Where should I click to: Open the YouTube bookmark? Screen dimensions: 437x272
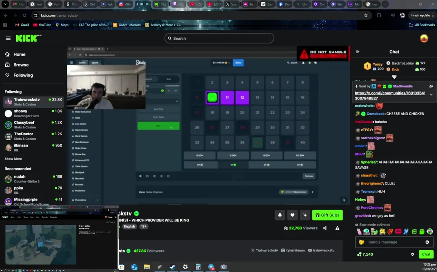pyautogui.click(x=42, y=25)
